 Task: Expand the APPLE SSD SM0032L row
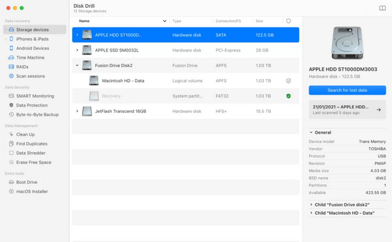(77, 50)
